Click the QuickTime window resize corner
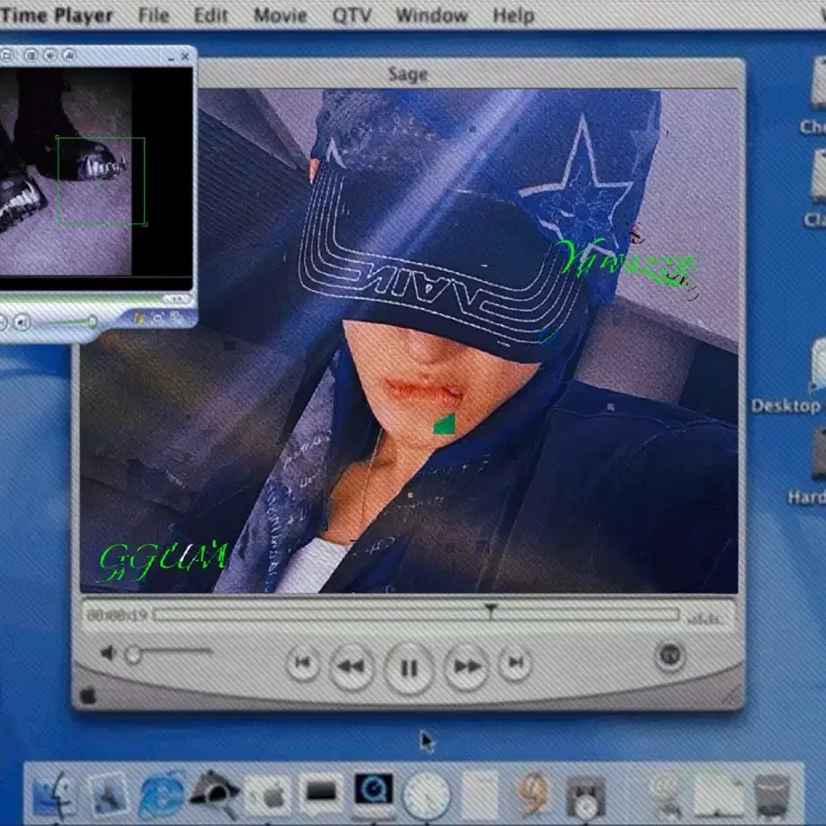The image size is (826, 826). [731, 697]
